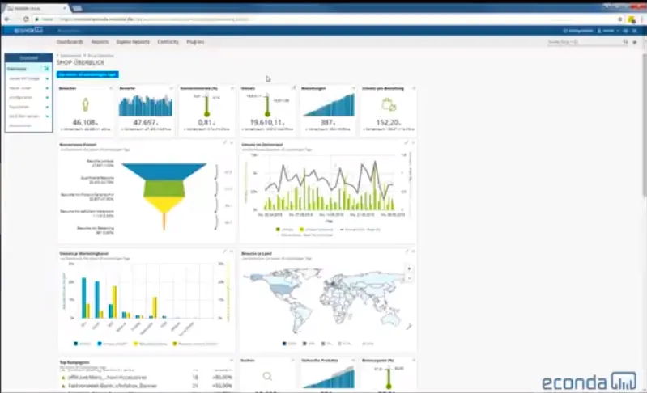Click the search magnifier icon in header
This screenshot has height=393, width=647.
click(x=626, y=42)
